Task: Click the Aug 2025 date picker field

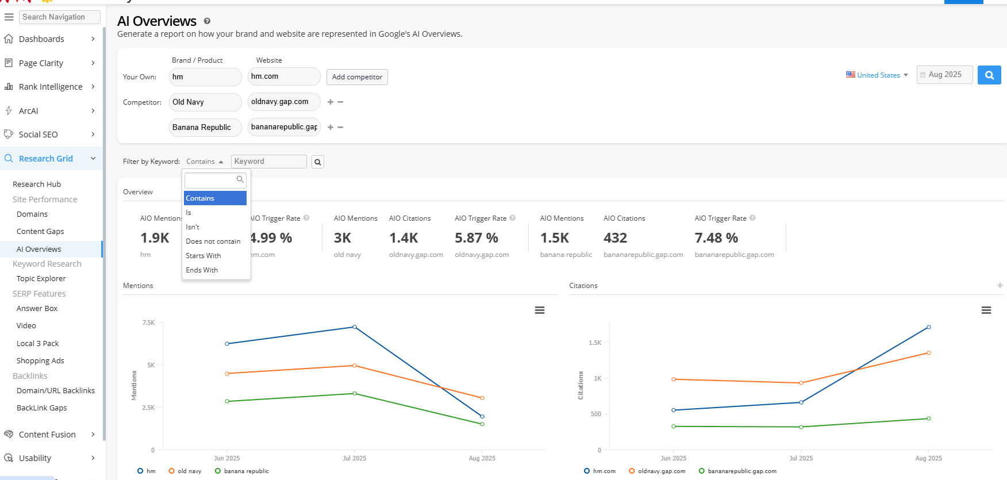Action: 944,75
